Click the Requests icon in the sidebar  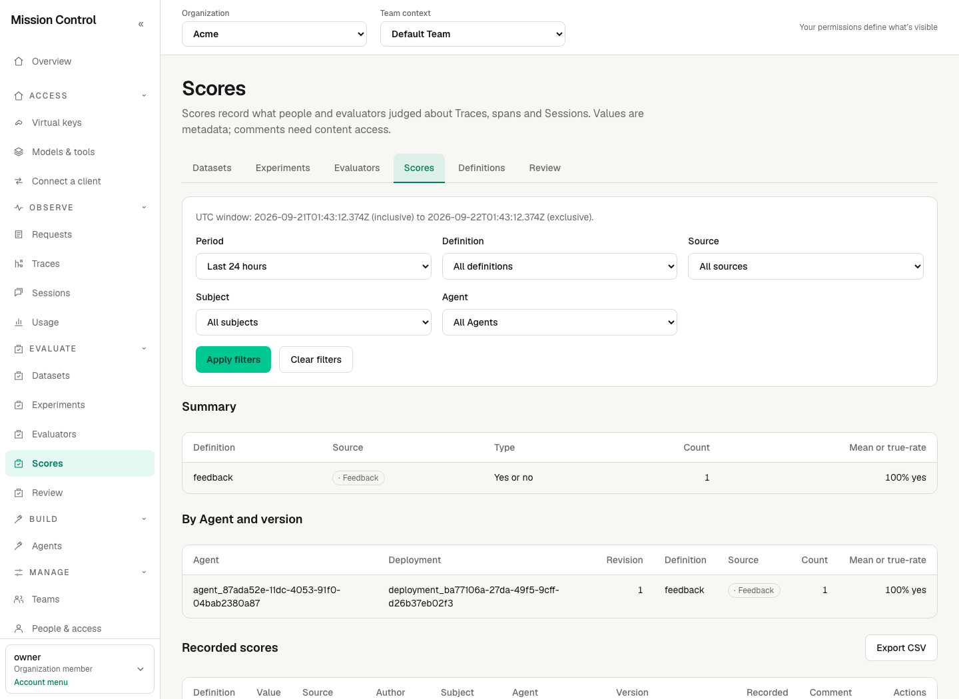point(19,234)
